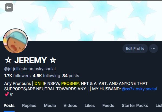This screenshot has height=112, width=162.
Task: Open the partially visible Lists tab
Action: tap(159, 106)
